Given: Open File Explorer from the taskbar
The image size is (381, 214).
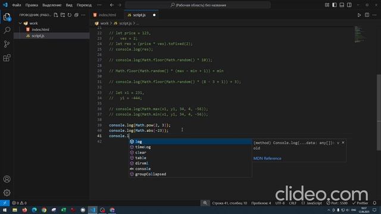Looking at the screenshot, I should [x=15, y=210].
